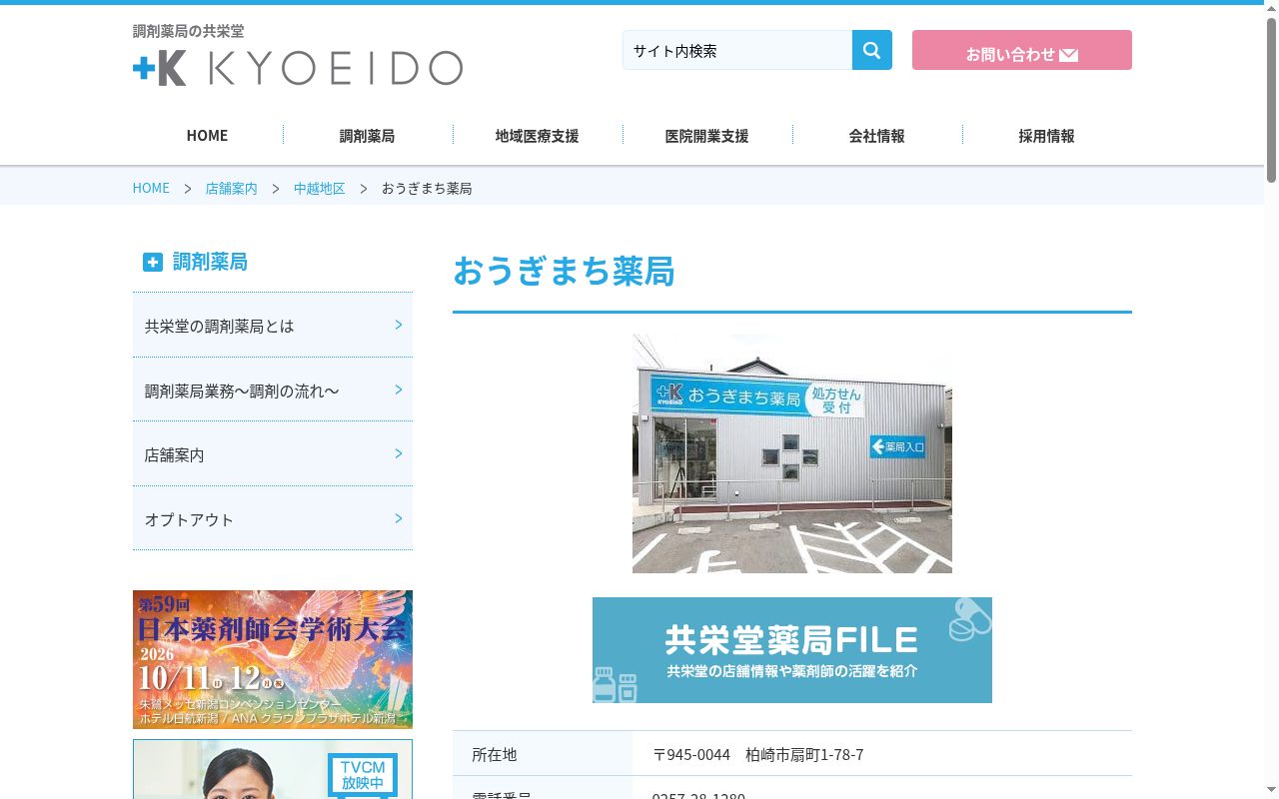
Task: Click the 調剤薬局の共栄堂 tagline
Action: (188, 31)
